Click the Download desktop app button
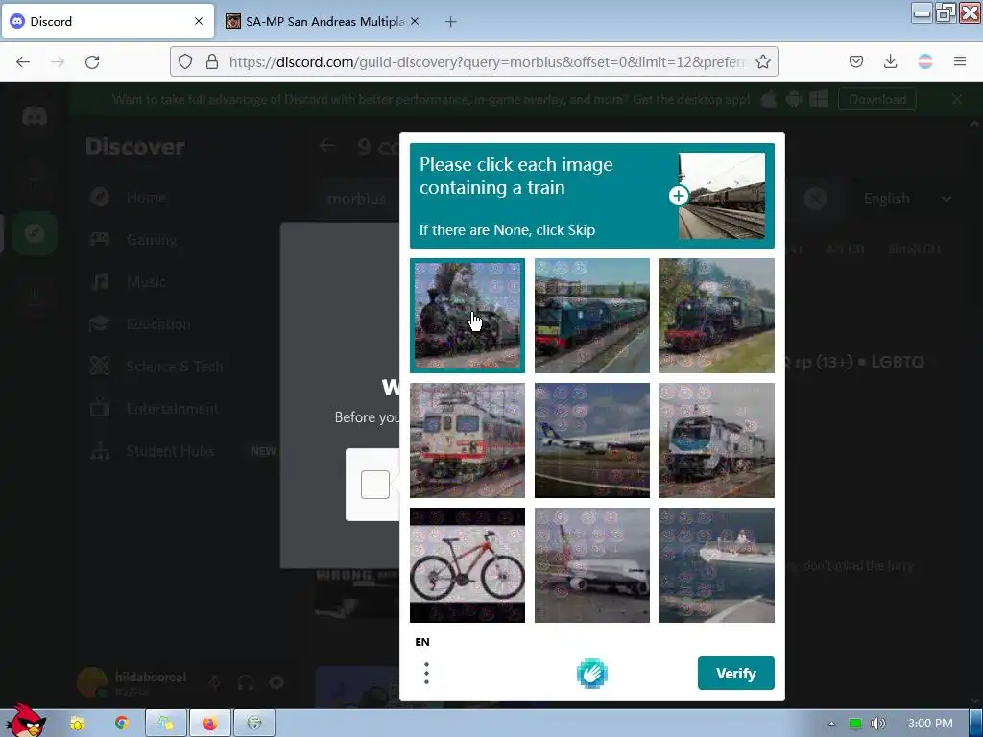Screen dimensions: 983x737 pyautogui.click(x=877, y=99)
